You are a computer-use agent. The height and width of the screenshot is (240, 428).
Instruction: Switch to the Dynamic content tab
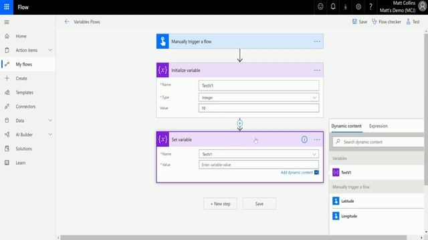(346, 126)
